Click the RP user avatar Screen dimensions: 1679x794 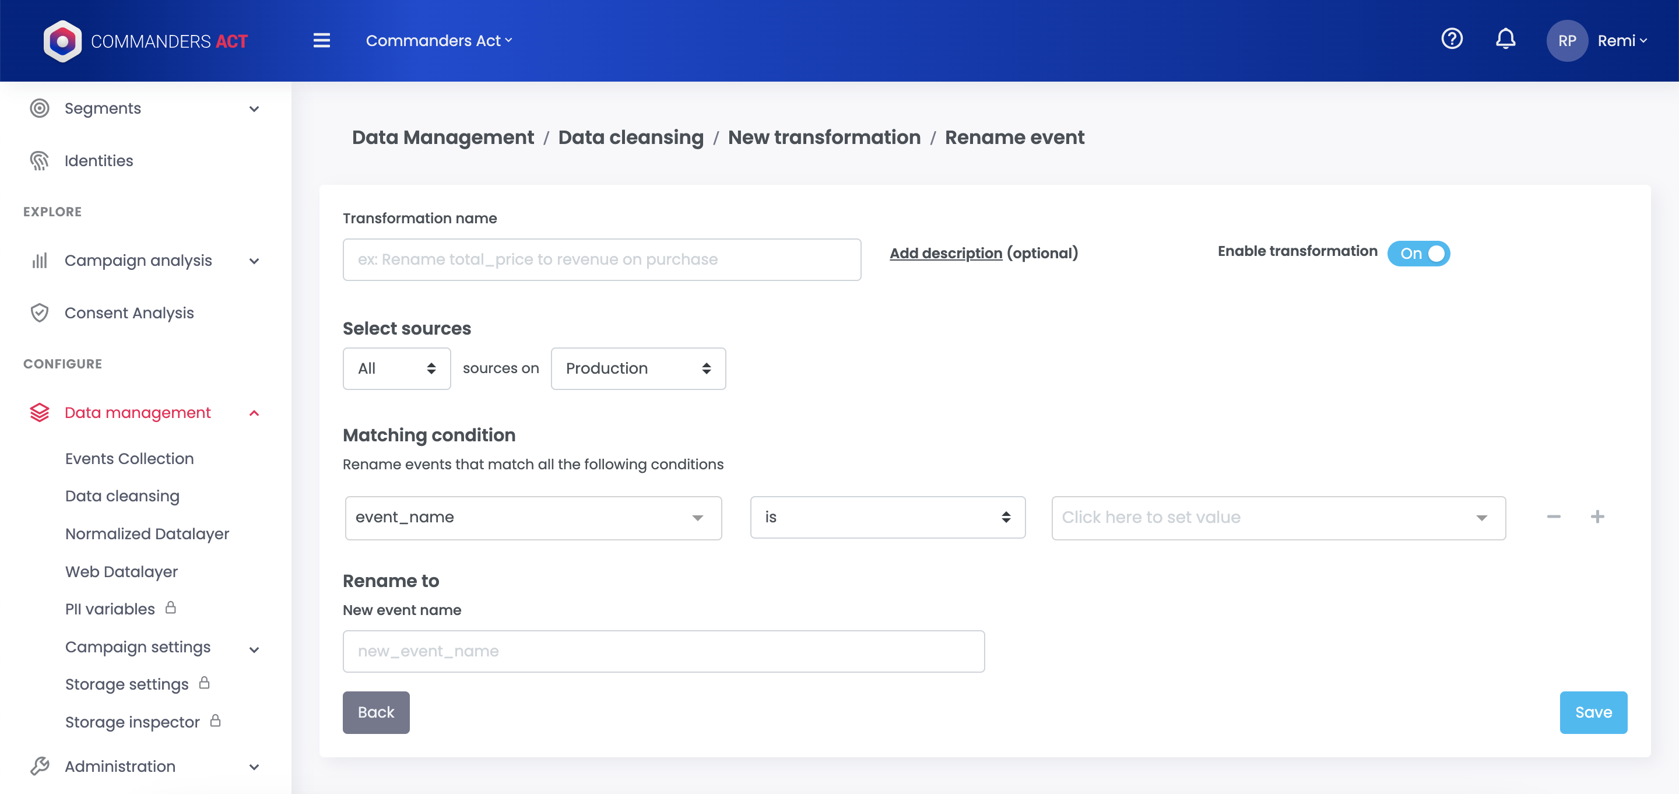coord(1566,41)
